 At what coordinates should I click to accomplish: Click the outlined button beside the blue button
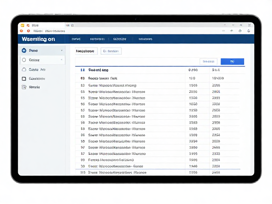(209, 62)
